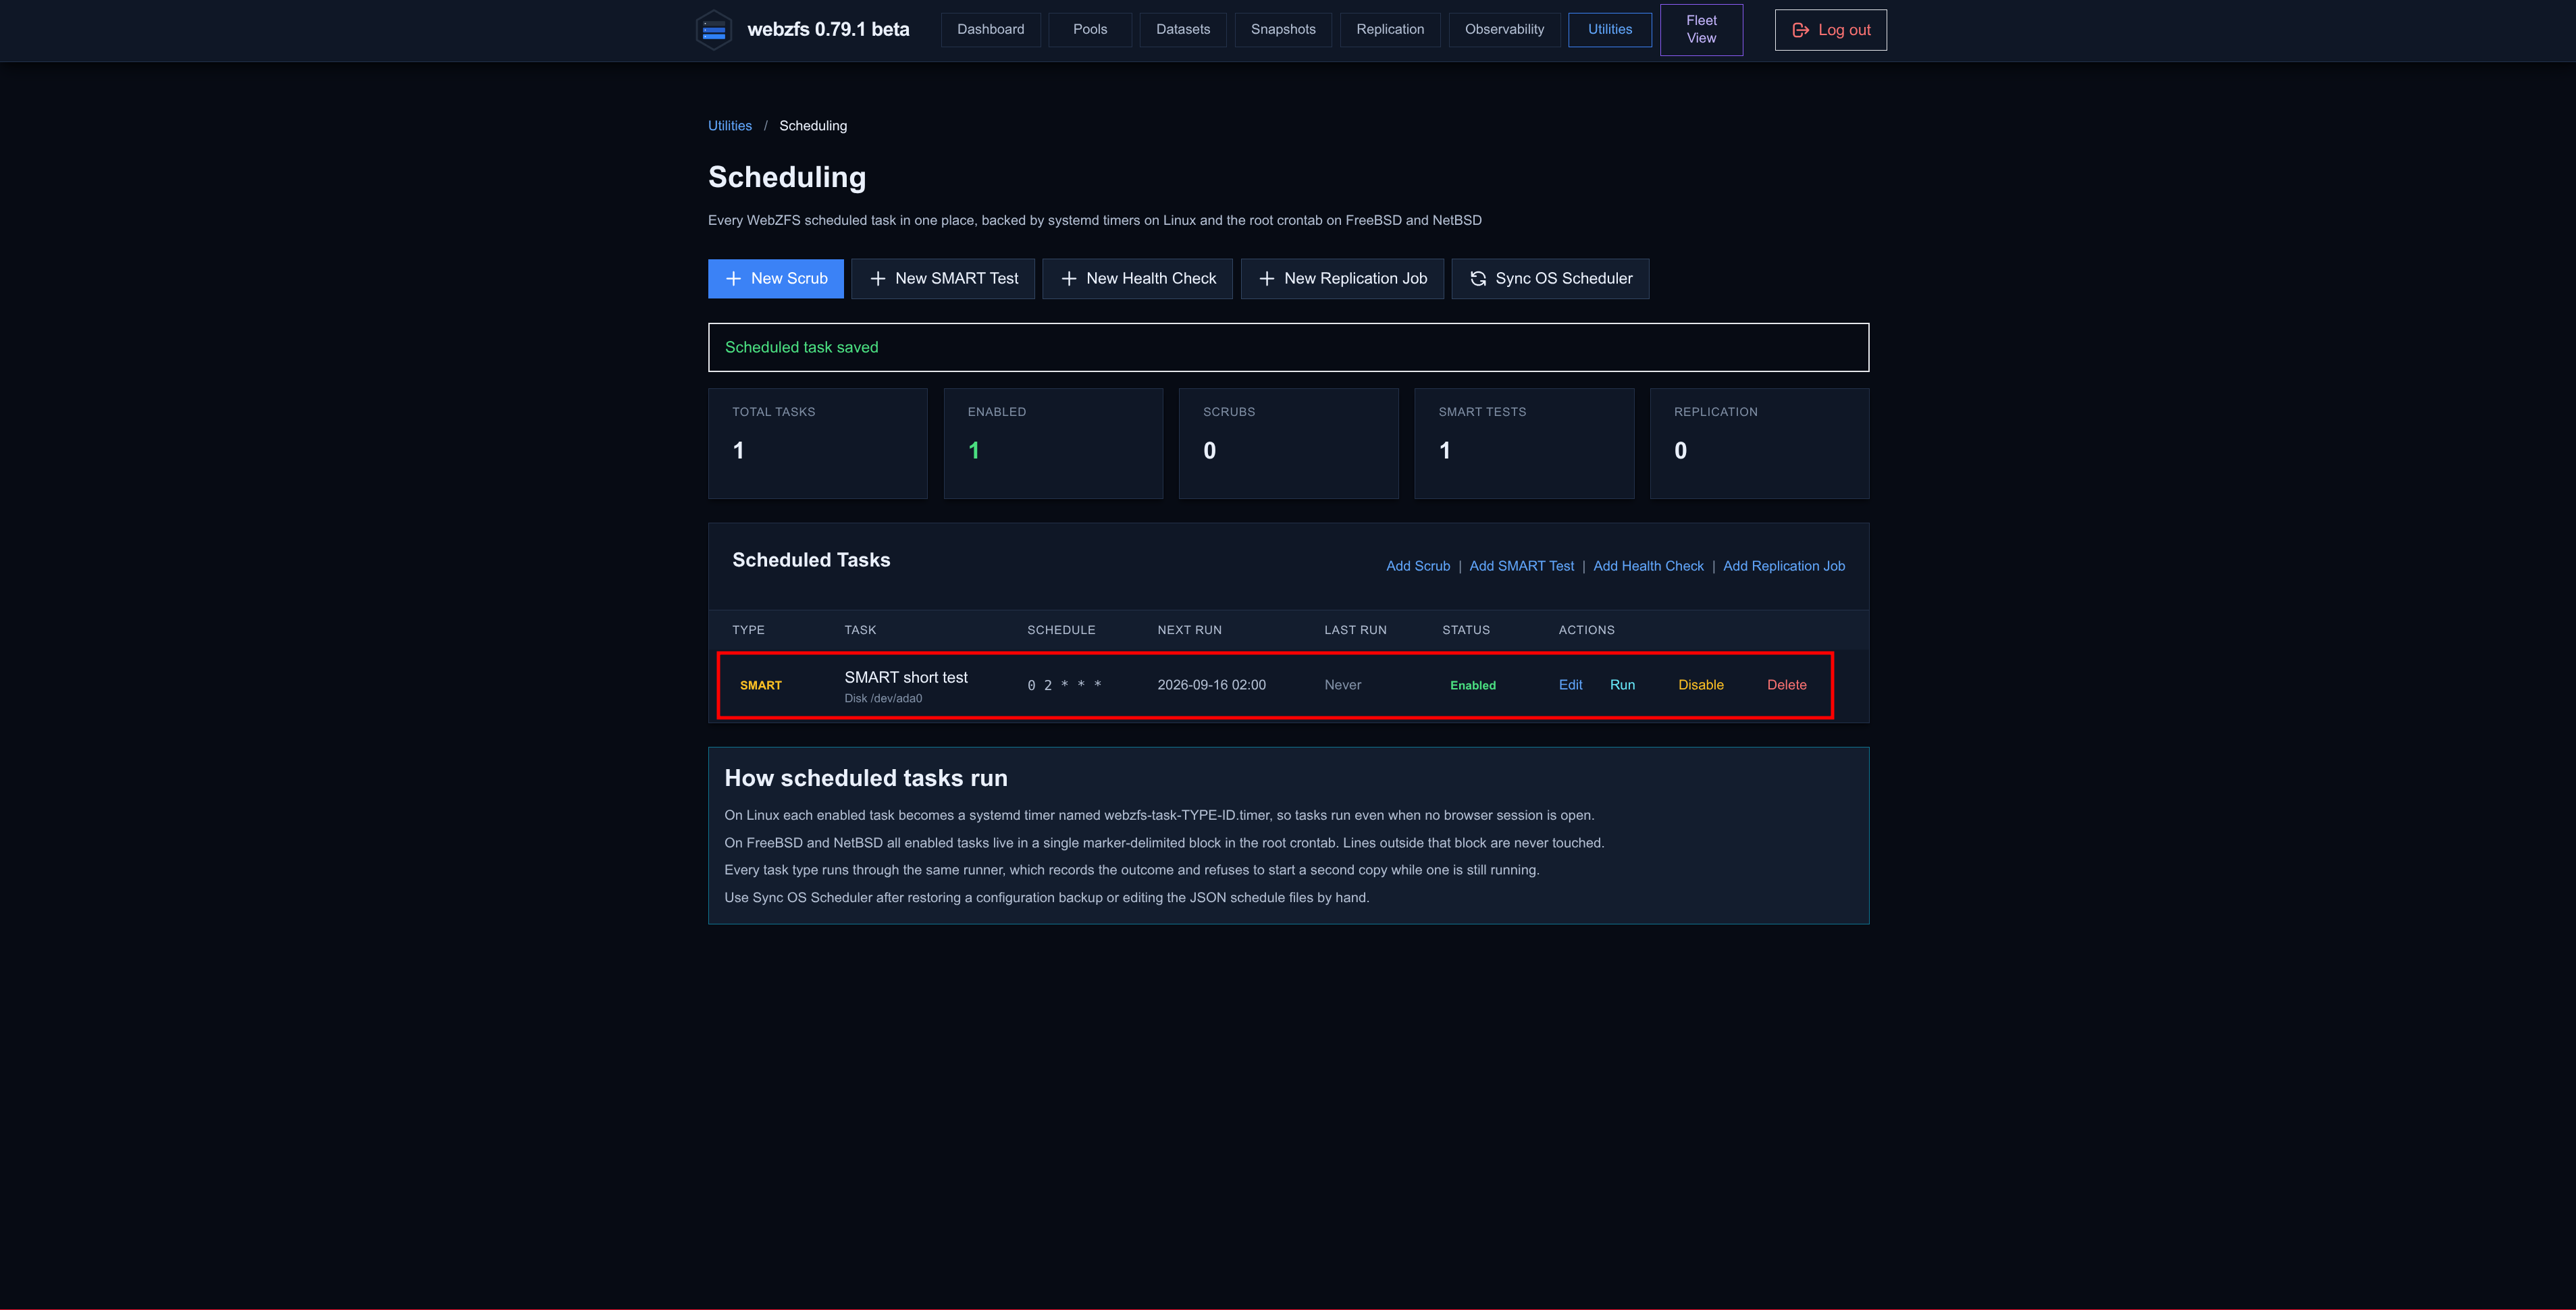Click the webzfs hexagon logo icon
The image size is (2576, 1310).
(x=713, y=30)
